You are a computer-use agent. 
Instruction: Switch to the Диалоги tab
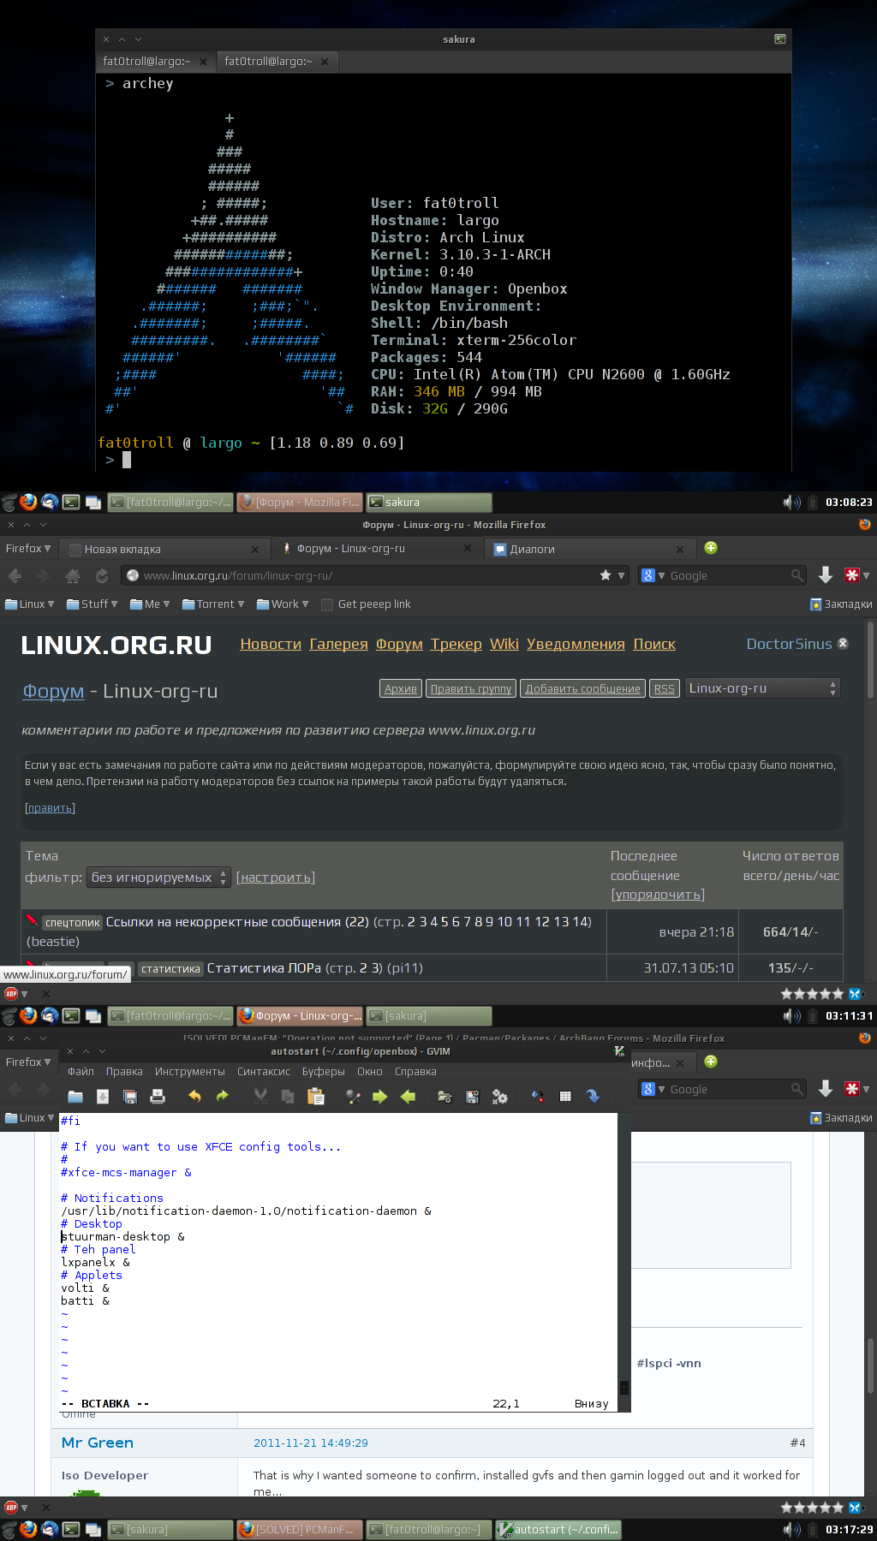pyautogui.click(x=589, y=549)
